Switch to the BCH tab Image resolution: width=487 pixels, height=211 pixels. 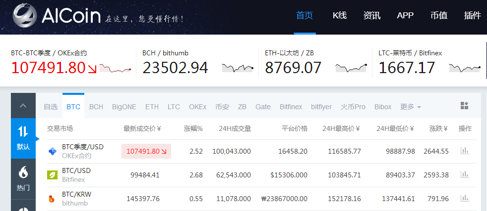(x=96, y=107)
